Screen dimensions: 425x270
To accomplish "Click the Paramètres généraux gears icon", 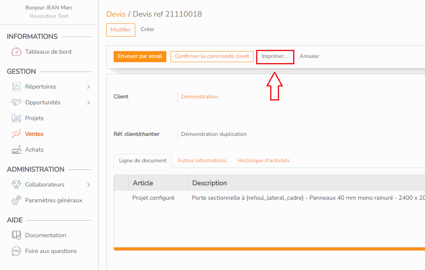I will [16, 200].
